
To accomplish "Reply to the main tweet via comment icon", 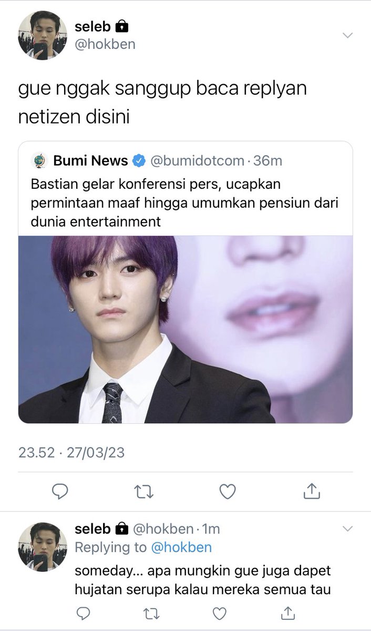I will click(60, 491).
